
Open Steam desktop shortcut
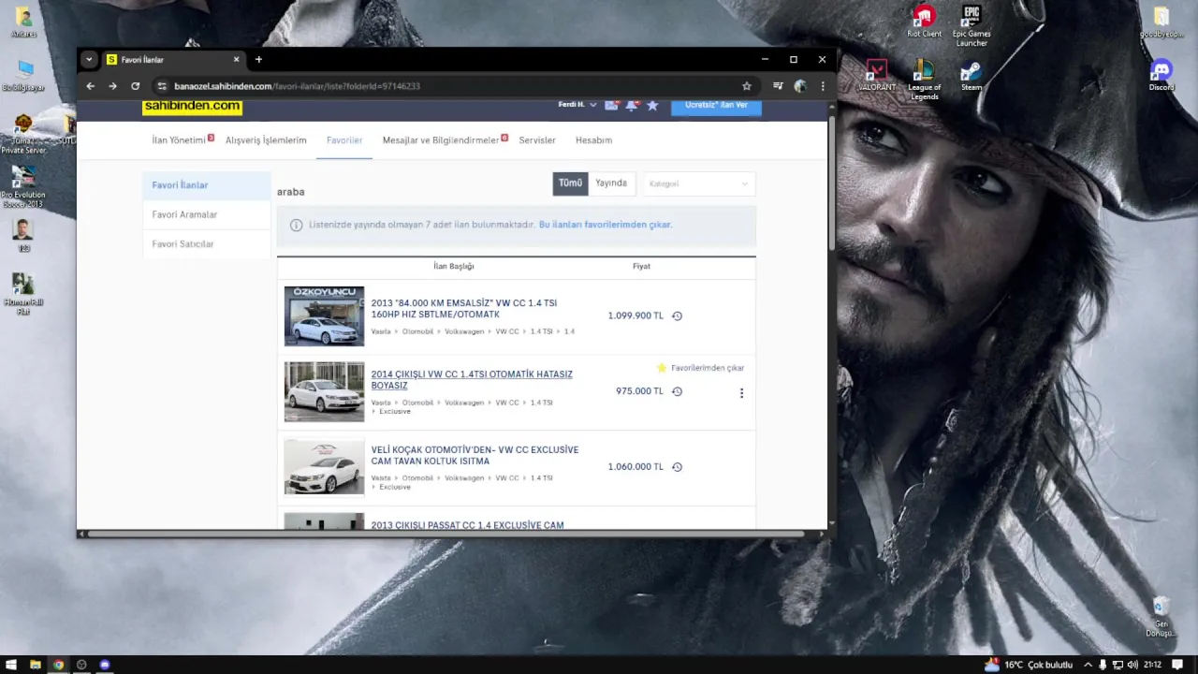point(972,76)
